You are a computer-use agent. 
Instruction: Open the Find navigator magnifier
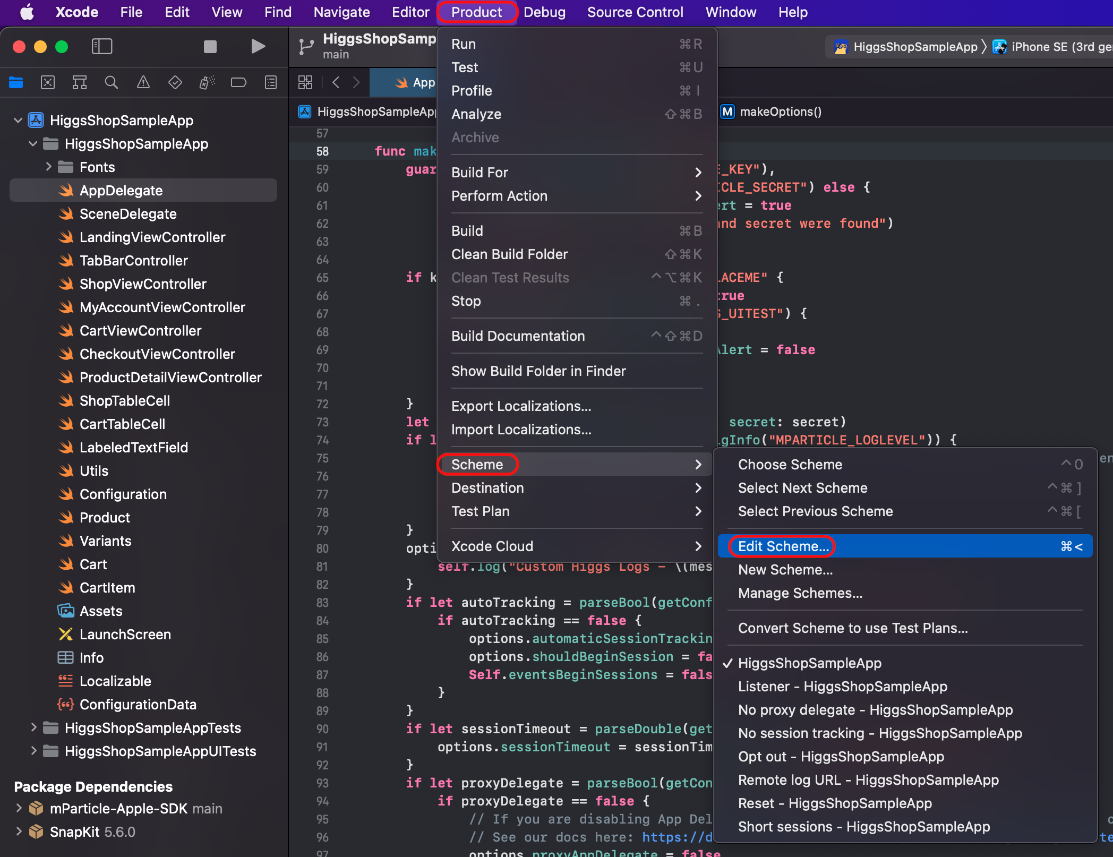(x=112, y=82)
